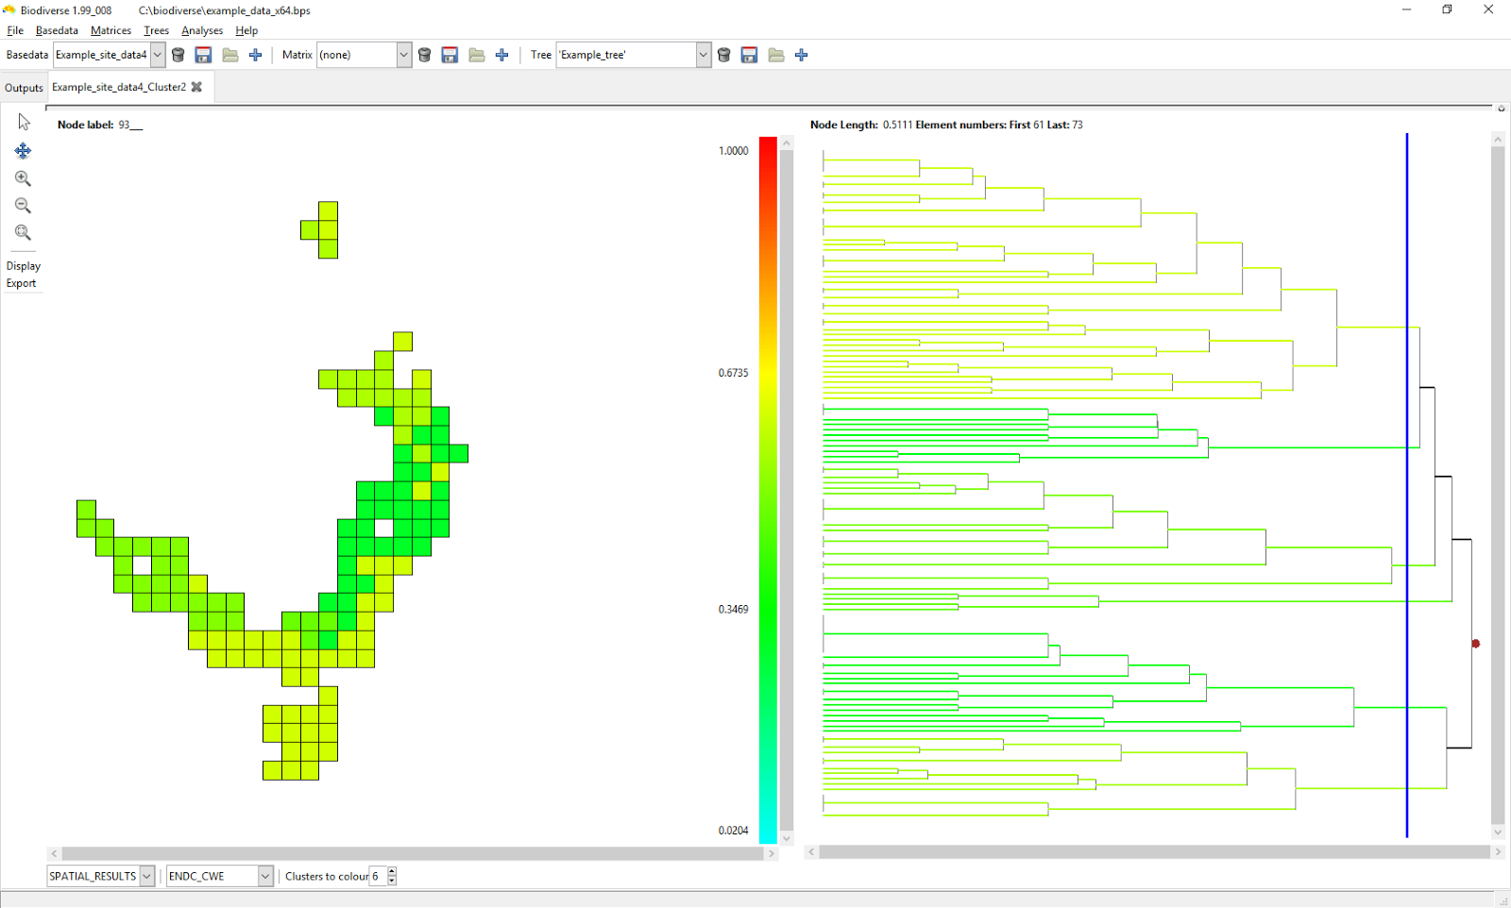This screenshot has height=908, width=1511.
Task: Select the zoom in tool
Action: 24,178
